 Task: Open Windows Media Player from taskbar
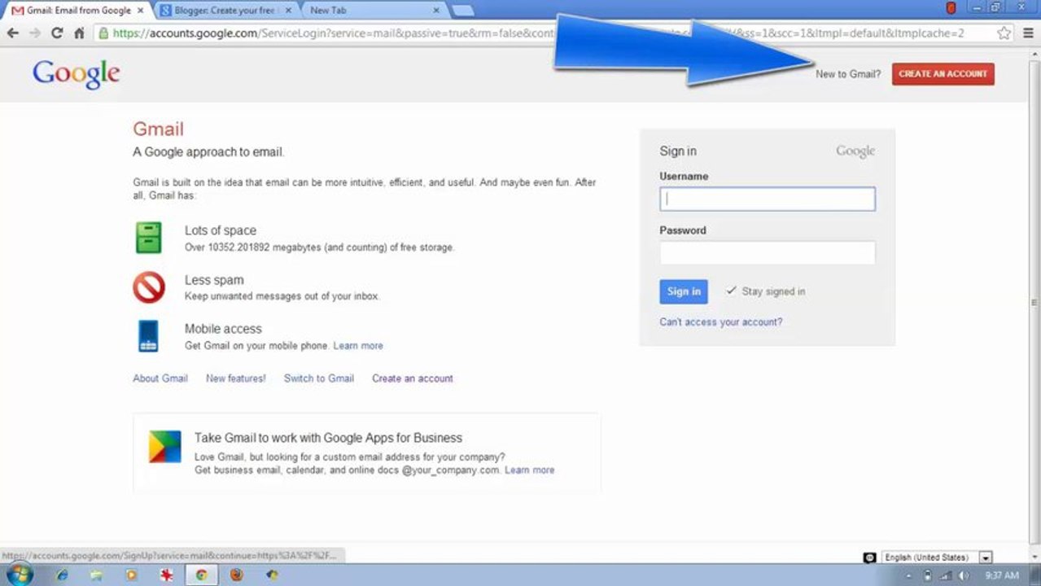132,575
